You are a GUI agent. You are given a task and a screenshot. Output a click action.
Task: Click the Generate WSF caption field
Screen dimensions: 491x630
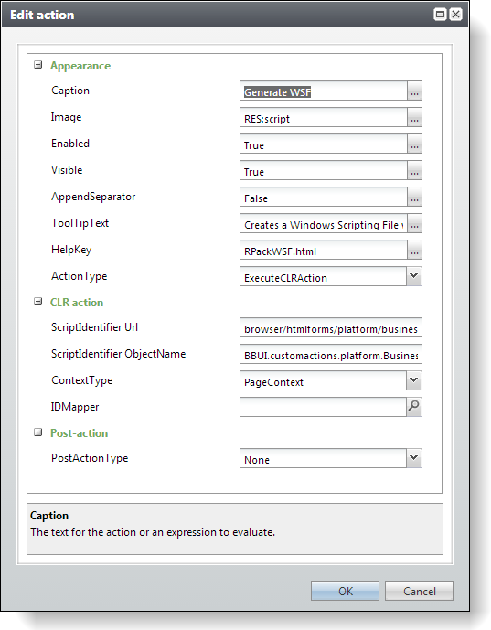[324, 91]
